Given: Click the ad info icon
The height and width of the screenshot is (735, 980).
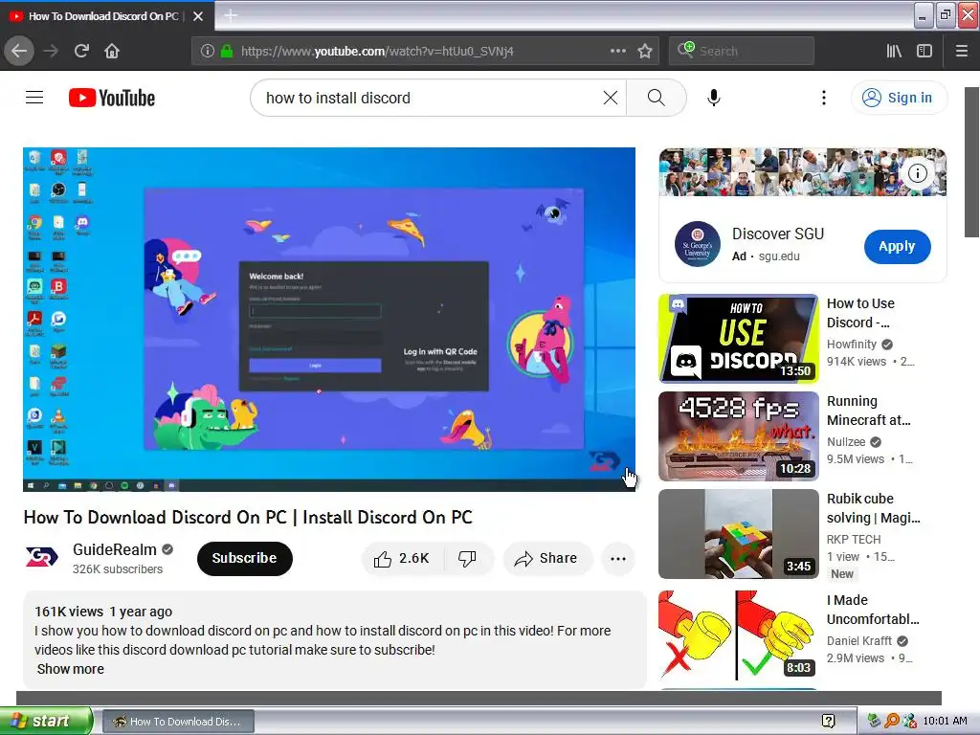Looking at the screenshot, I should [x=917, y=173].
